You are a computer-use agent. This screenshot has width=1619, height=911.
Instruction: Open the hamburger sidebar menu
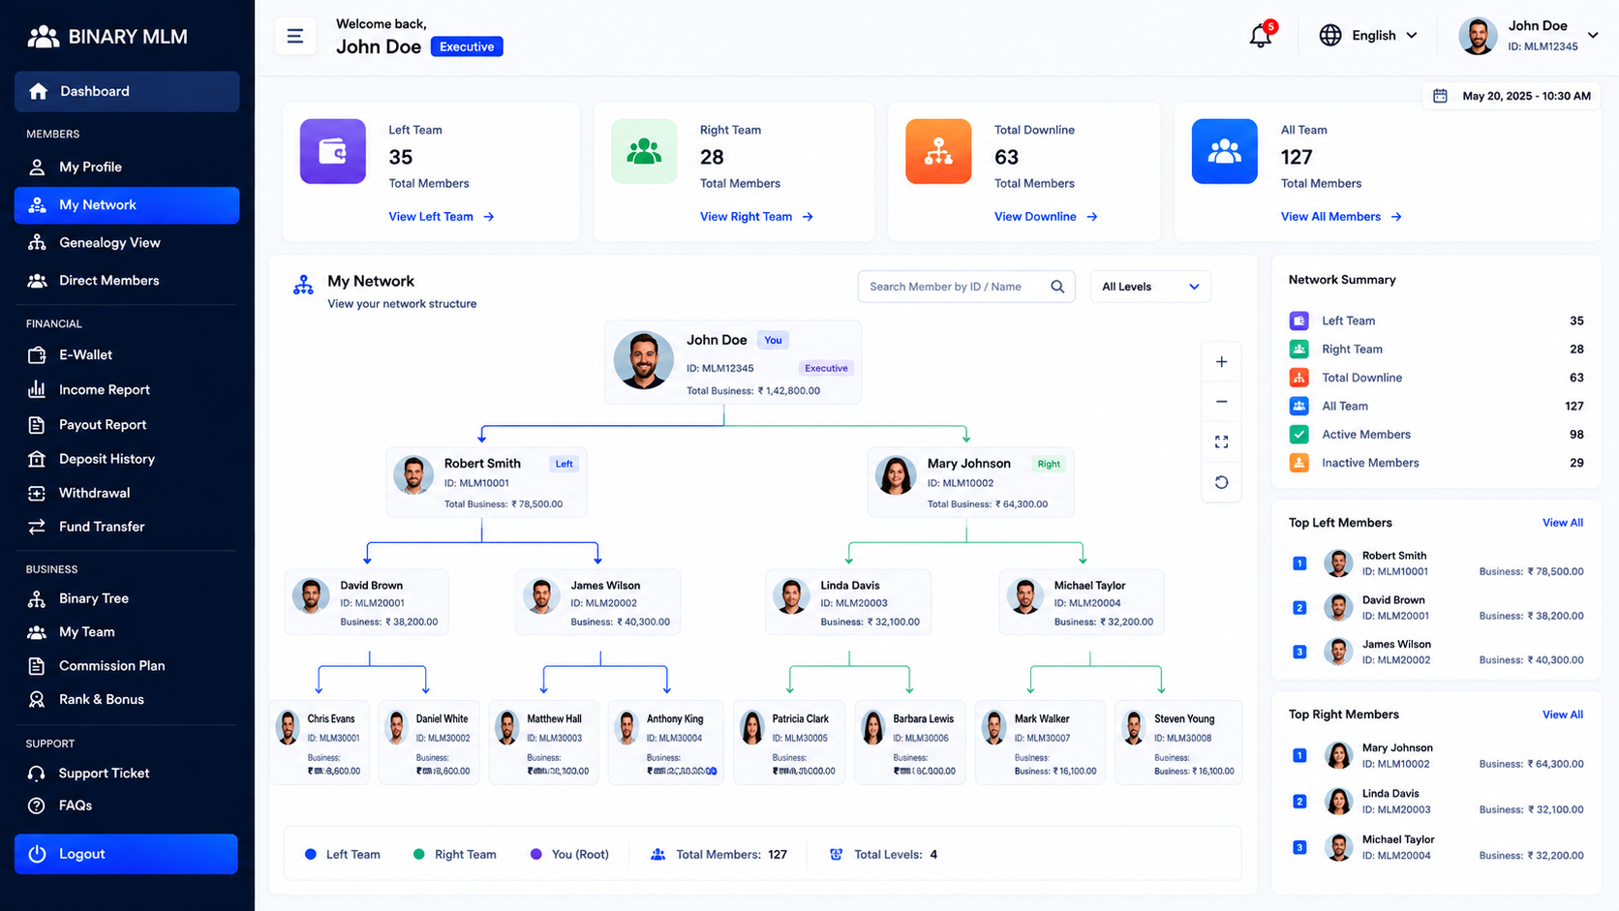click(295, 37)
